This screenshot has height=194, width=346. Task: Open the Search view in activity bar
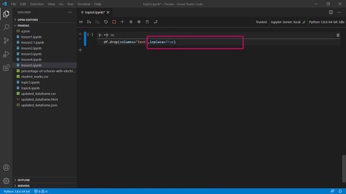click(6, 27)
